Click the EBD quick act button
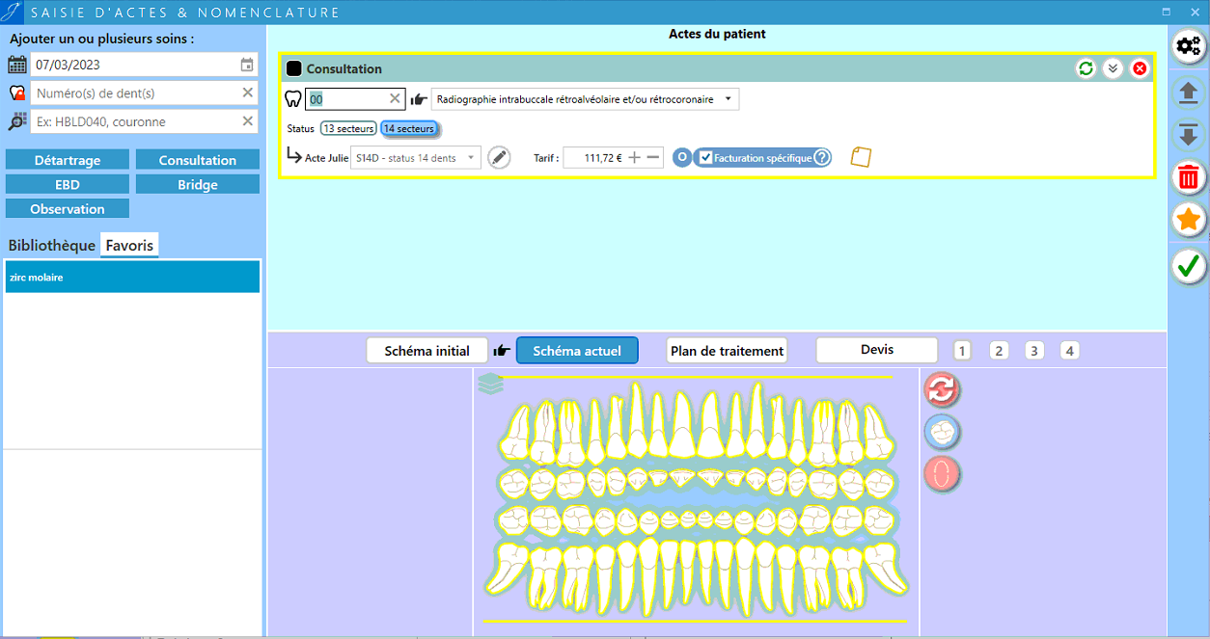The height and width of the screenshot is (639, 1210). point(68,184)
